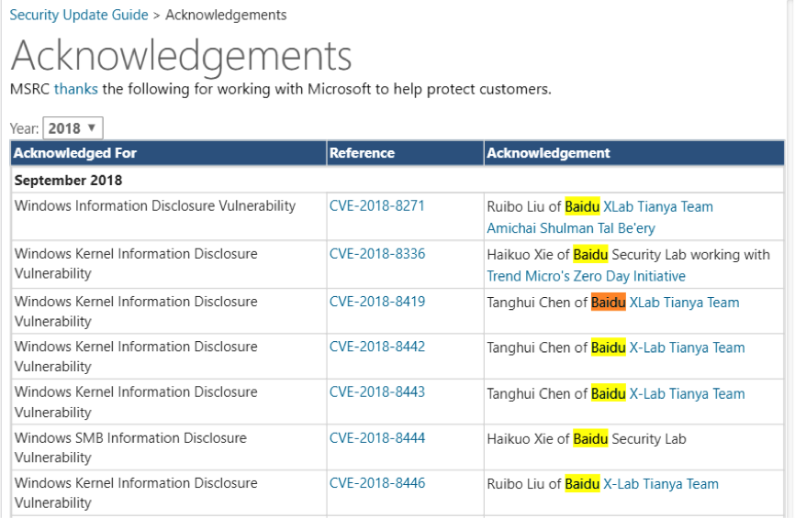795x518 pixels.
Task: Follow the 'thanks' link in MSRC sentence
Action: 76,89
